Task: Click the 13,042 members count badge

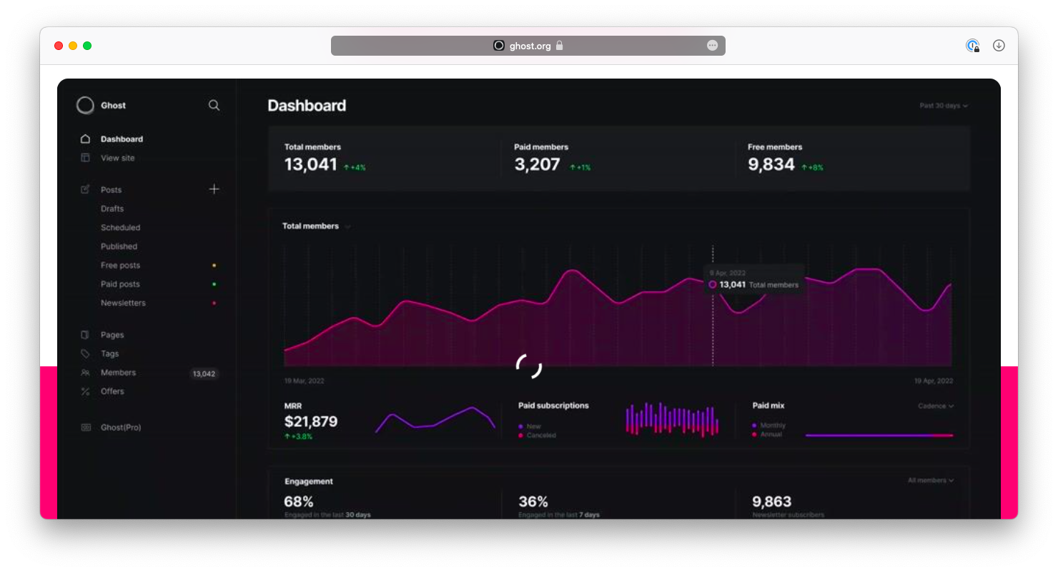Action: (x=204, y=373)
